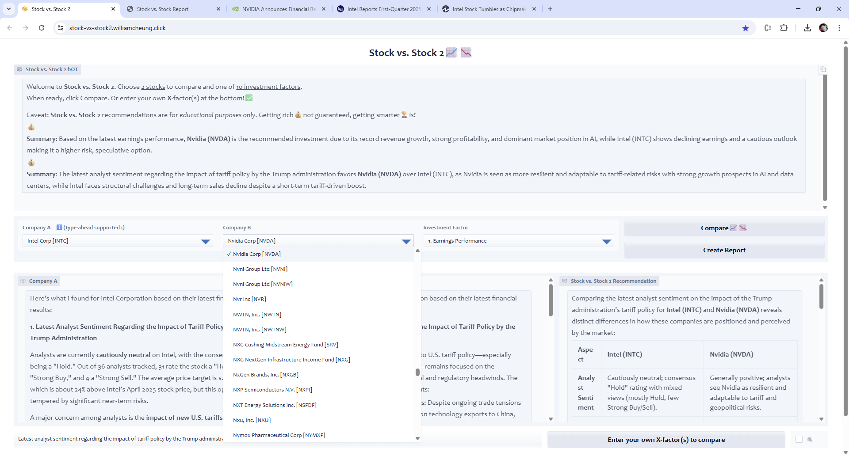Open the Company A Intel Corp combo box
849x456 pixels.
(118, 241)
